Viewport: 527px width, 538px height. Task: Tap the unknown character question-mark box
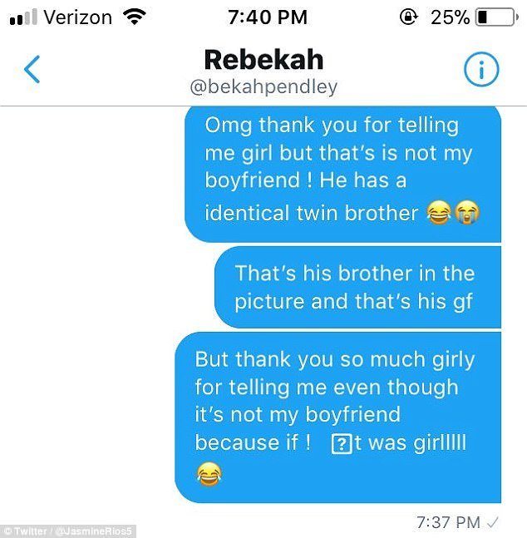(342, 444)
